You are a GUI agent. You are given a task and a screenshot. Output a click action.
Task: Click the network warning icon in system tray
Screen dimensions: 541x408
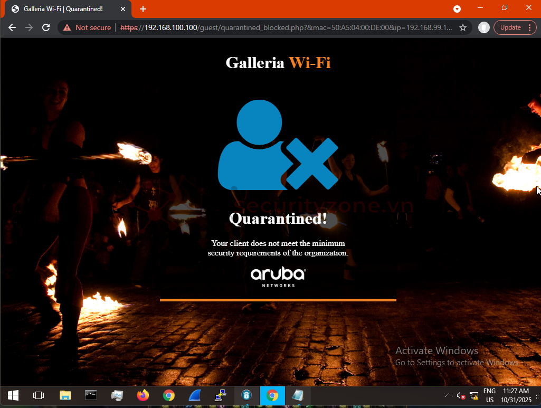[473, 395]
